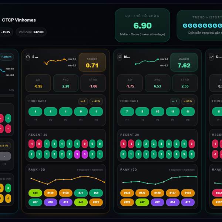Click the red -1 chip in Score Recent 20
Screen dimensions: 222x222
pos(31,144)
